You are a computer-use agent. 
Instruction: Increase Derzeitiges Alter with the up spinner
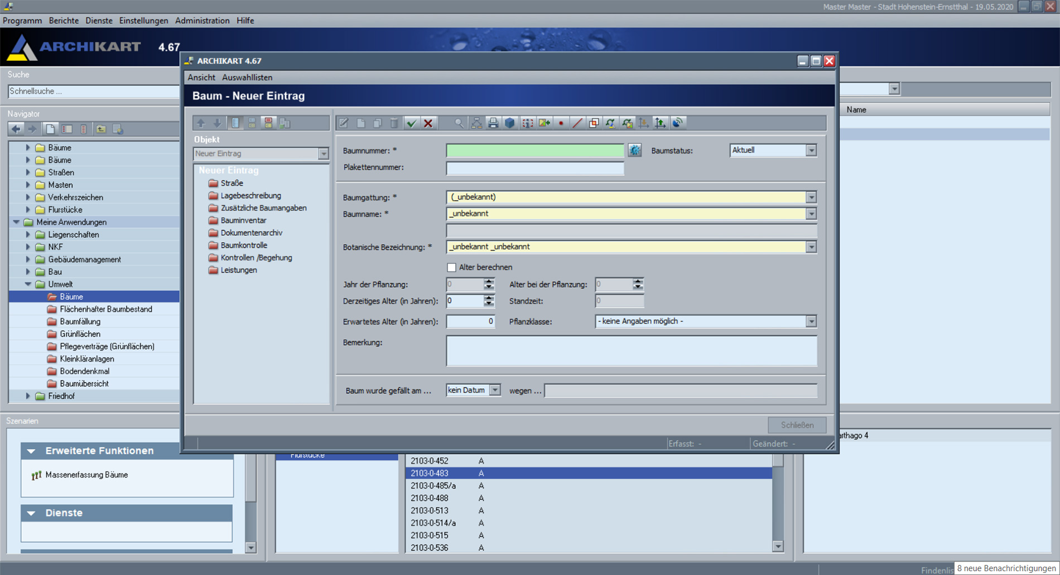point(489,297)
